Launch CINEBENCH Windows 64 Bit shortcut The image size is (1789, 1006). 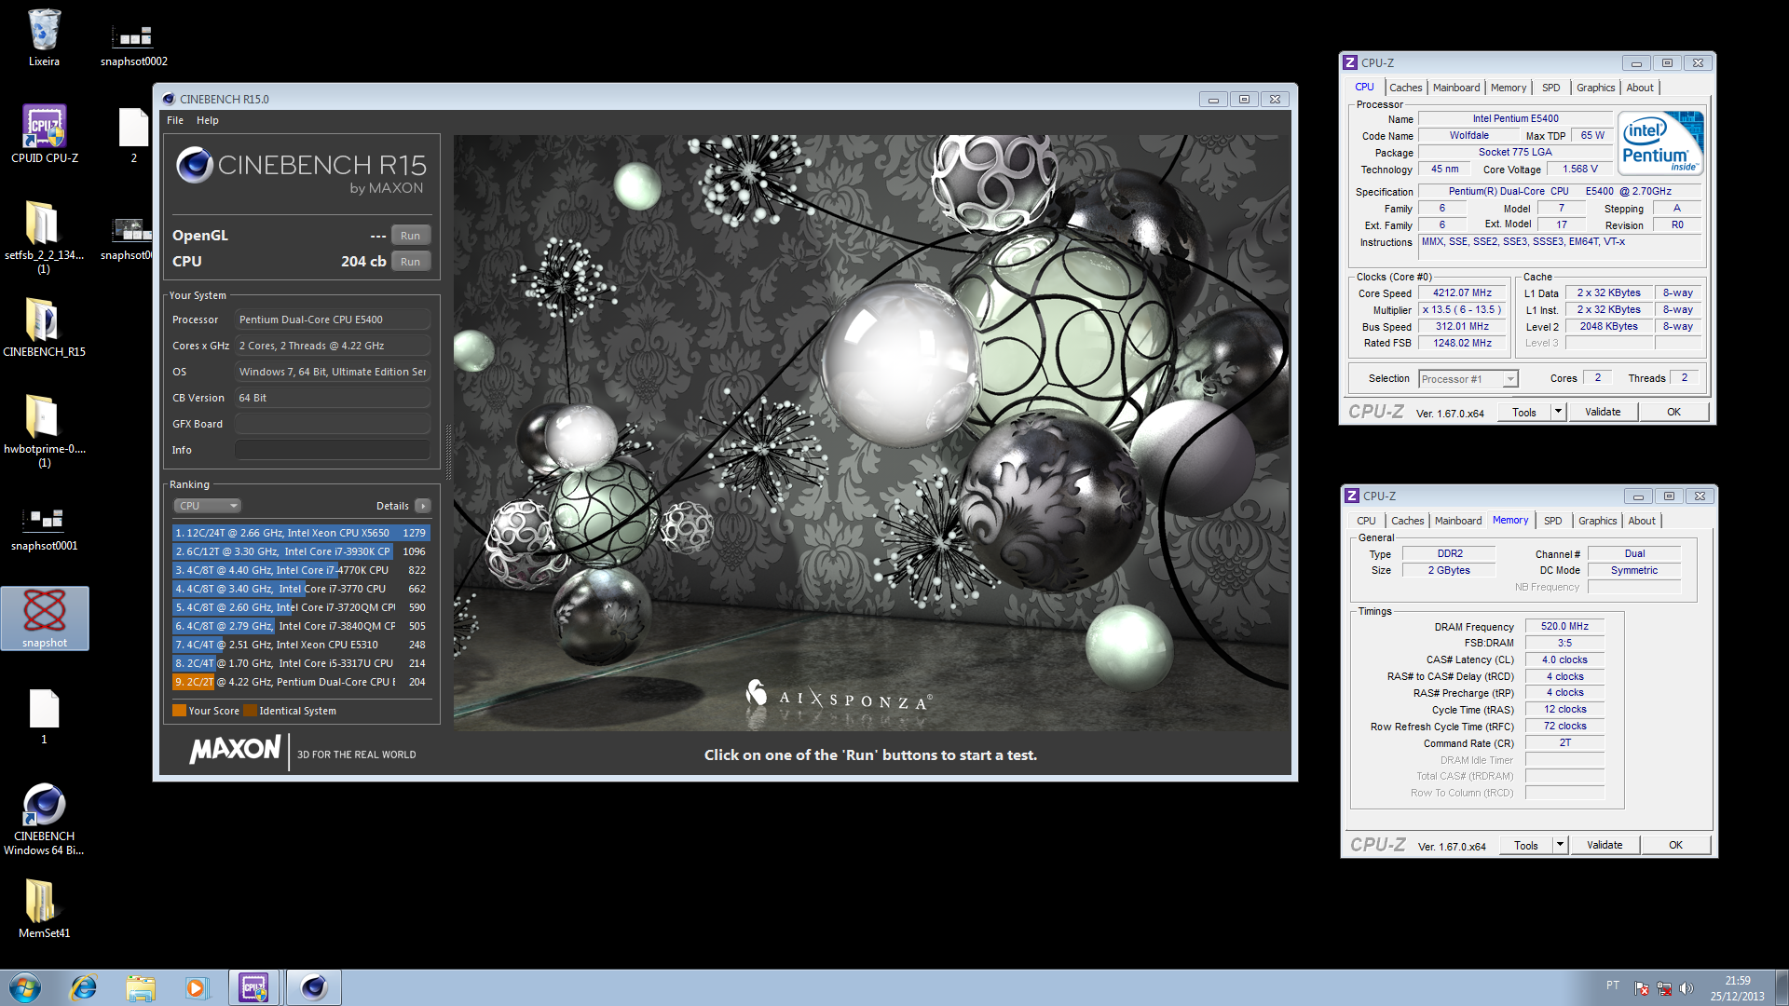coord(44,820)
